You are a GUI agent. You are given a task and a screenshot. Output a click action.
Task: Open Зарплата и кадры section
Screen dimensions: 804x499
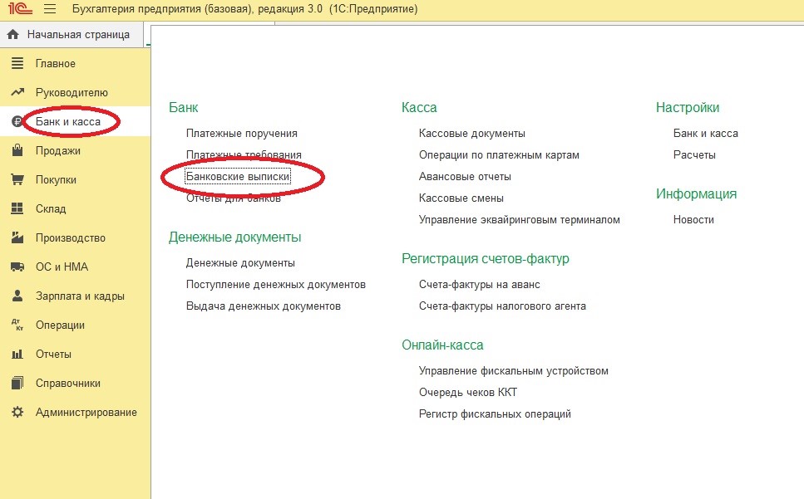pyautogui.click(x=80, y=296)
